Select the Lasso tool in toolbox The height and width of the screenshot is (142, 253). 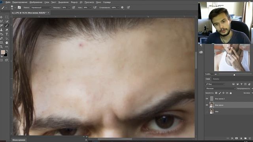[x=1, y=21]
